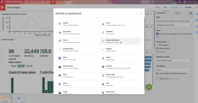The height and width of the screenshot is (103, 198).
Task: Choose the Scenario list icon tile
Action: [x=103, y=67]
